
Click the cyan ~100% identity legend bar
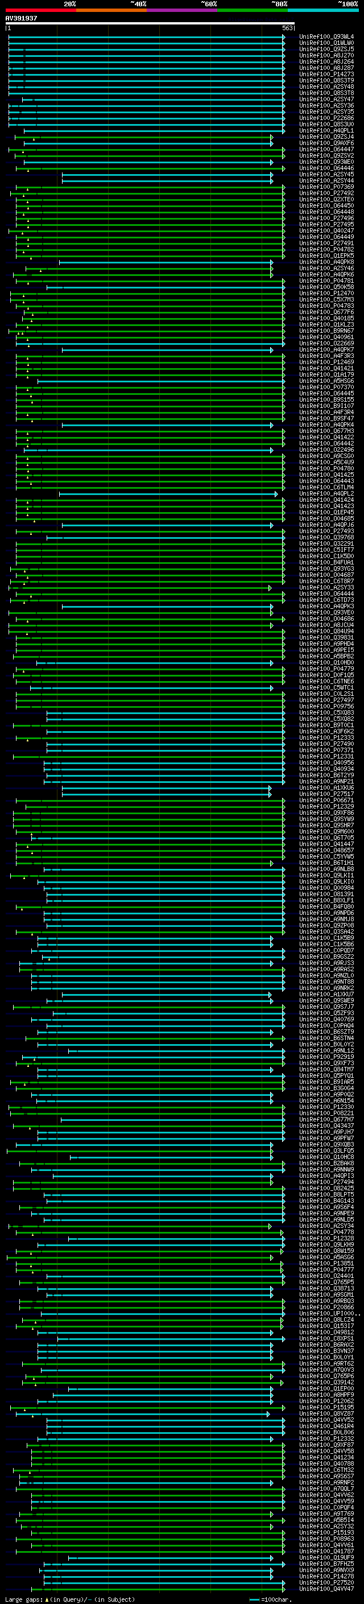tap(324, 10)
